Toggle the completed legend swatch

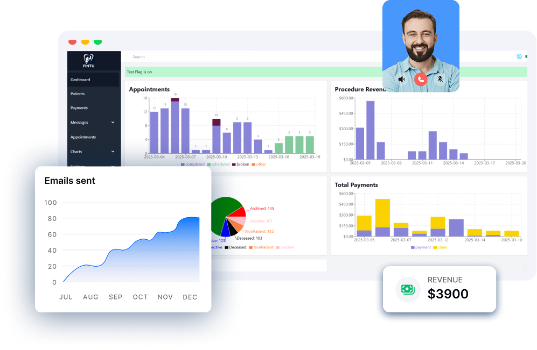(183, 165)
